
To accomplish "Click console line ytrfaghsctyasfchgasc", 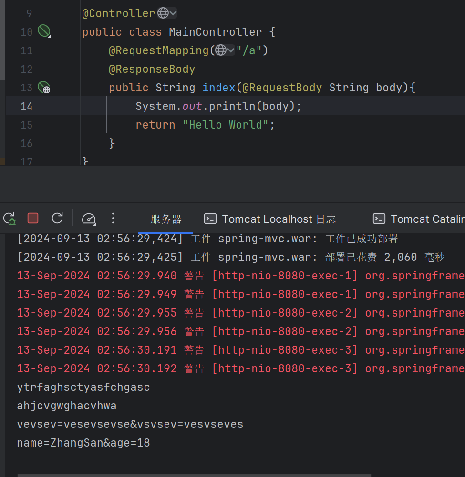I will point(83,387).
